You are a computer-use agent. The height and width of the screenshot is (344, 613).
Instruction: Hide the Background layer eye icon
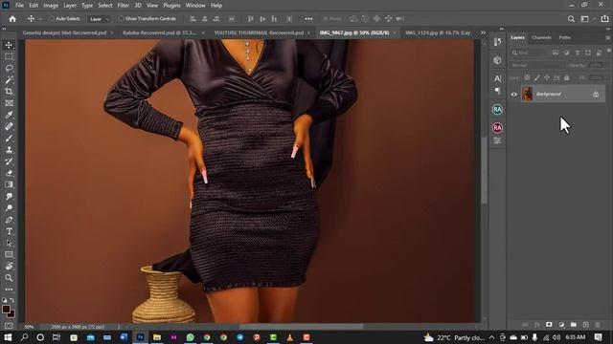513,94
